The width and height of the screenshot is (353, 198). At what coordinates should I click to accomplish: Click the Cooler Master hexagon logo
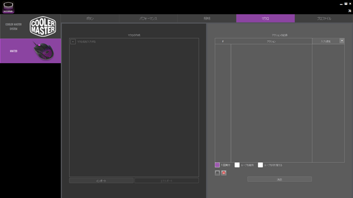click(43, 26)
